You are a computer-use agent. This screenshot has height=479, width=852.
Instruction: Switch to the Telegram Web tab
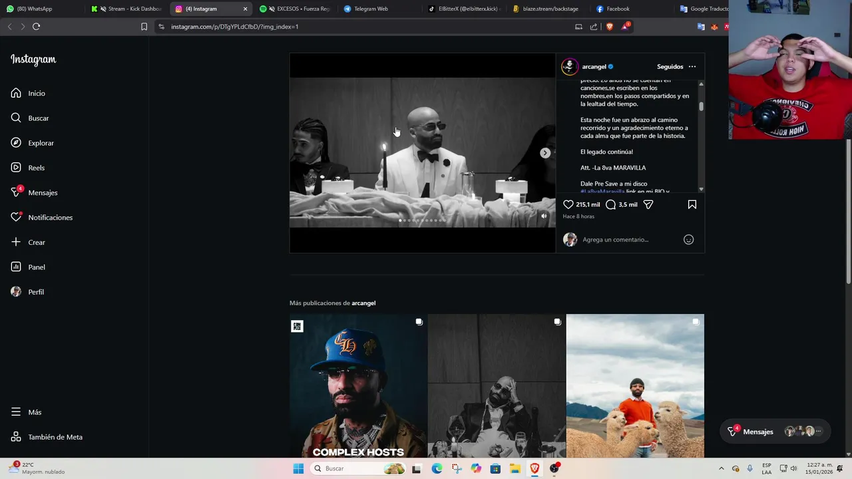pos(378,9)
